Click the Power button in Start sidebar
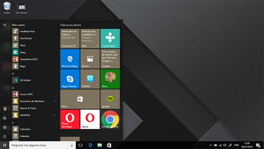Image resolution: width=264 pixels, height=149 pixels. click(5, 137)
